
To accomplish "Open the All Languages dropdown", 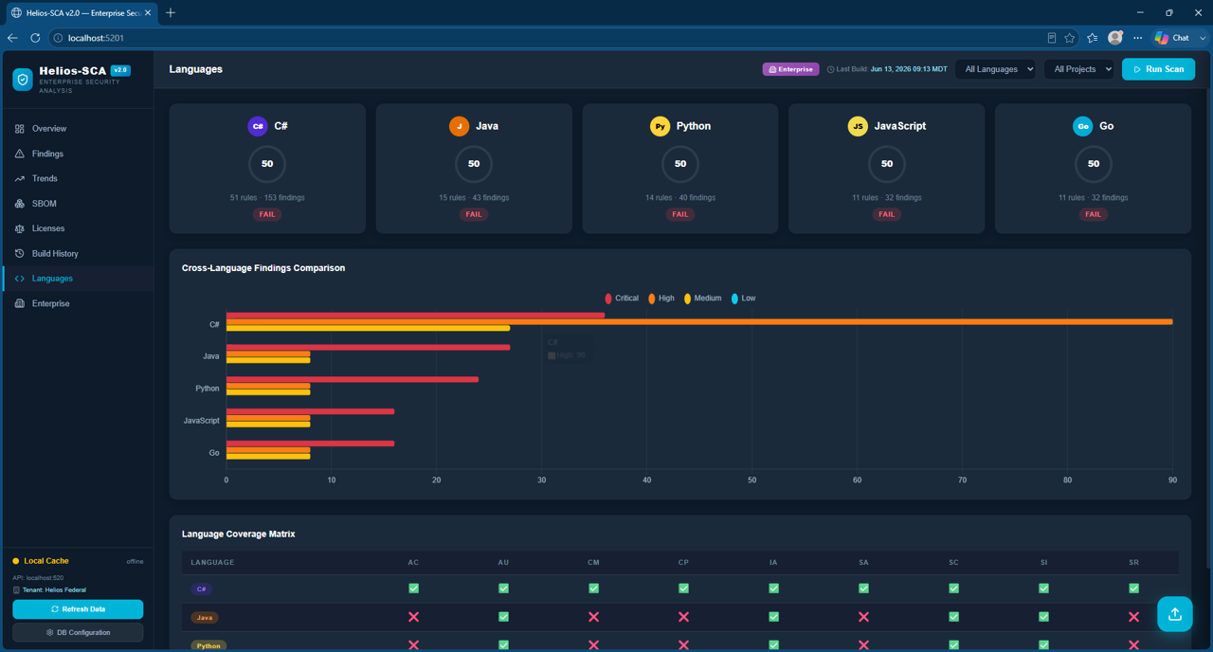I will (x=995, y=69).
